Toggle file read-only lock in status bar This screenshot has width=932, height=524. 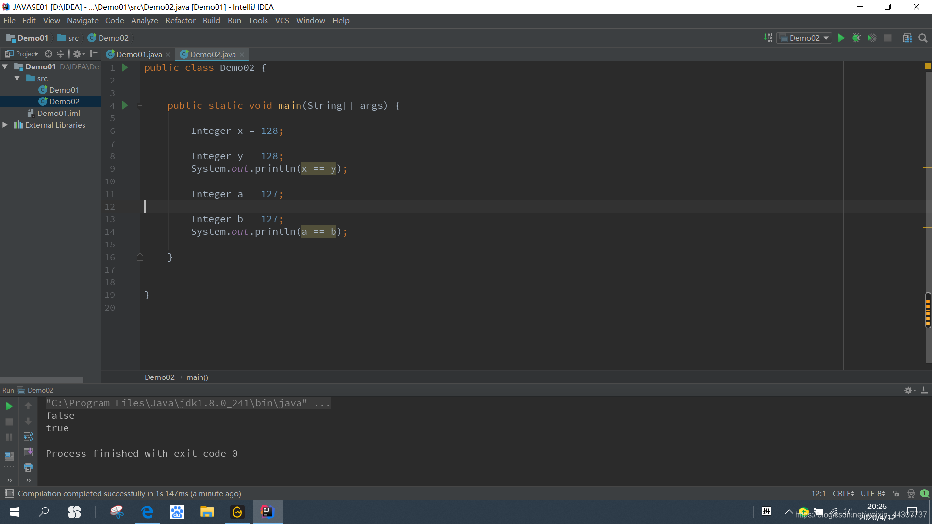896,493
